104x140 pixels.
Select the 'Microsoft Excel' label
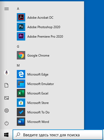point(38,93)
